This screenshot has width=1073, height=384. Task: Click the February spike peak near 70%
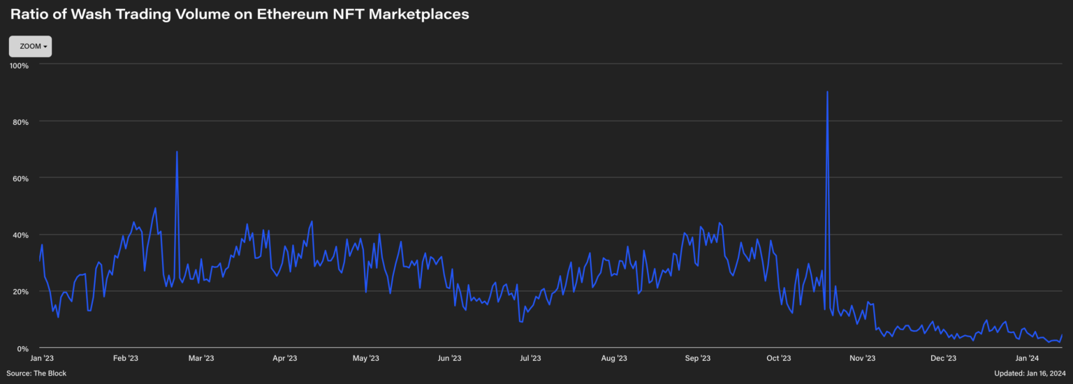(x=177, y=152)
